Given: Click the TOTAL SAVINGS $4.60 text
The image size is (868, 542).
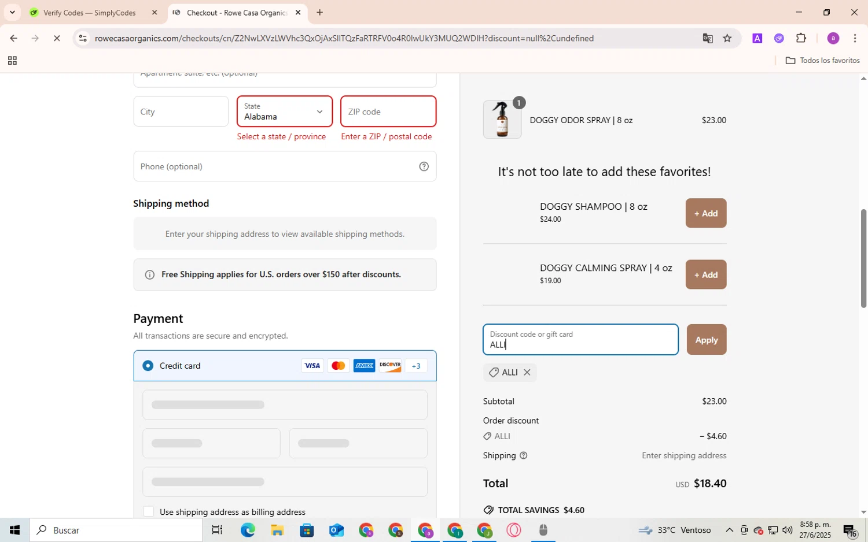Looking at the screenshot, I should click(x=541, y=510).
